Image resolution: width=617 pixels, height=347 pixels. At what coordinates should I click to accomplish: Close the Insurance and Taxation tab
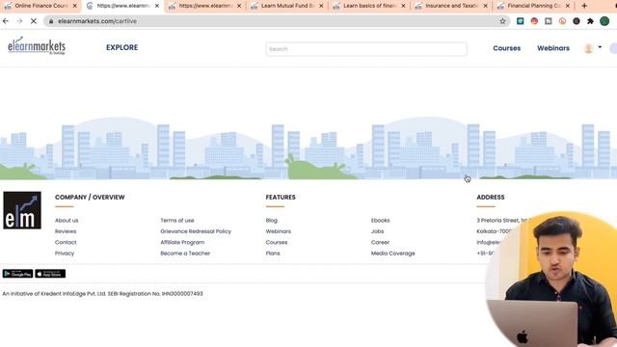point(485,6)
